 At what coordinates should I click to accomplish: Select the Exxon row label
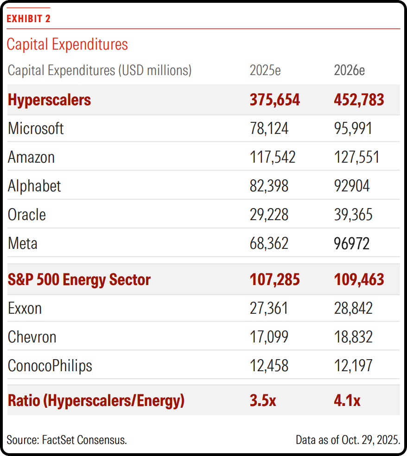25,308
